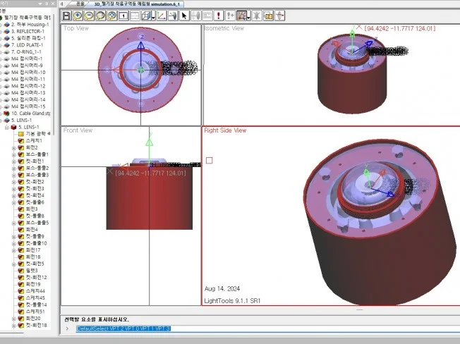This screenshot has width=460, height=344.
Task: Click the red exclamation mark toolbar icon
Action: pos(219,15)
